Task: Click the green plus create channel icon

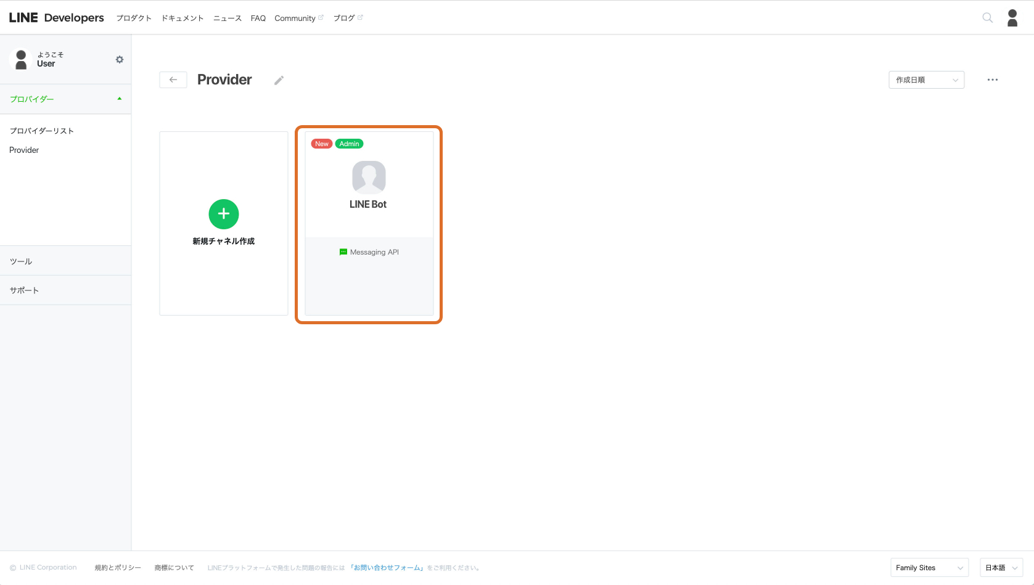Action: pyautogui.click(x=224, y=214)
